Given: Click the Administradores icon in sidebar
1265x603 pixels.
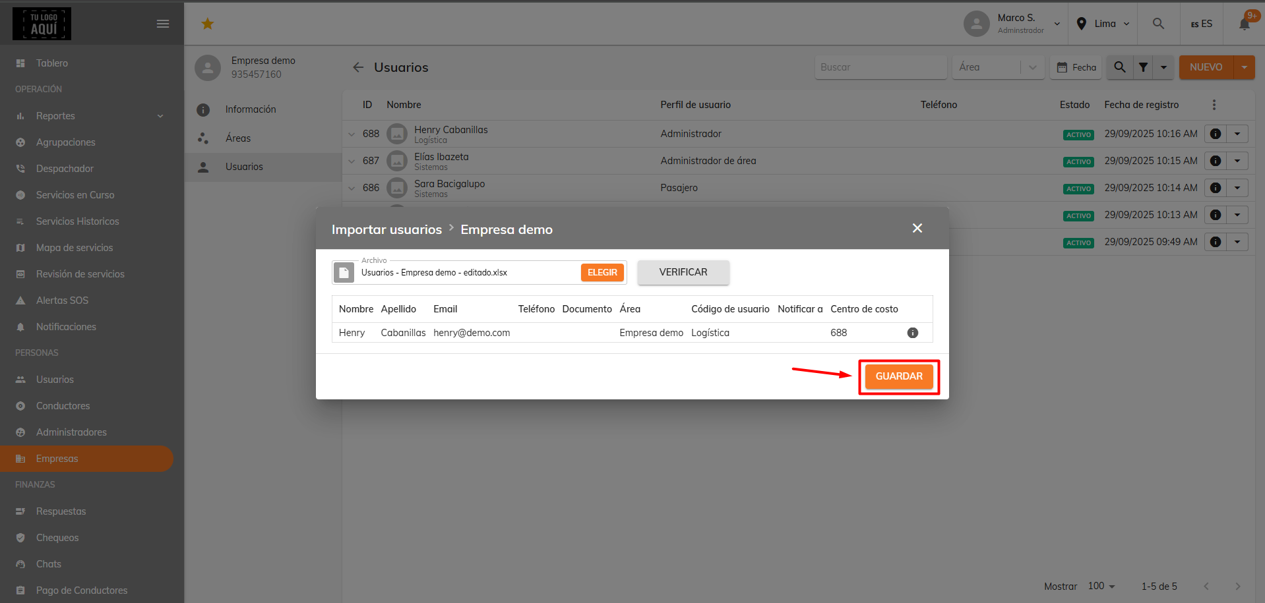Looking at the screenshot, I should click(x=20, y=432).
